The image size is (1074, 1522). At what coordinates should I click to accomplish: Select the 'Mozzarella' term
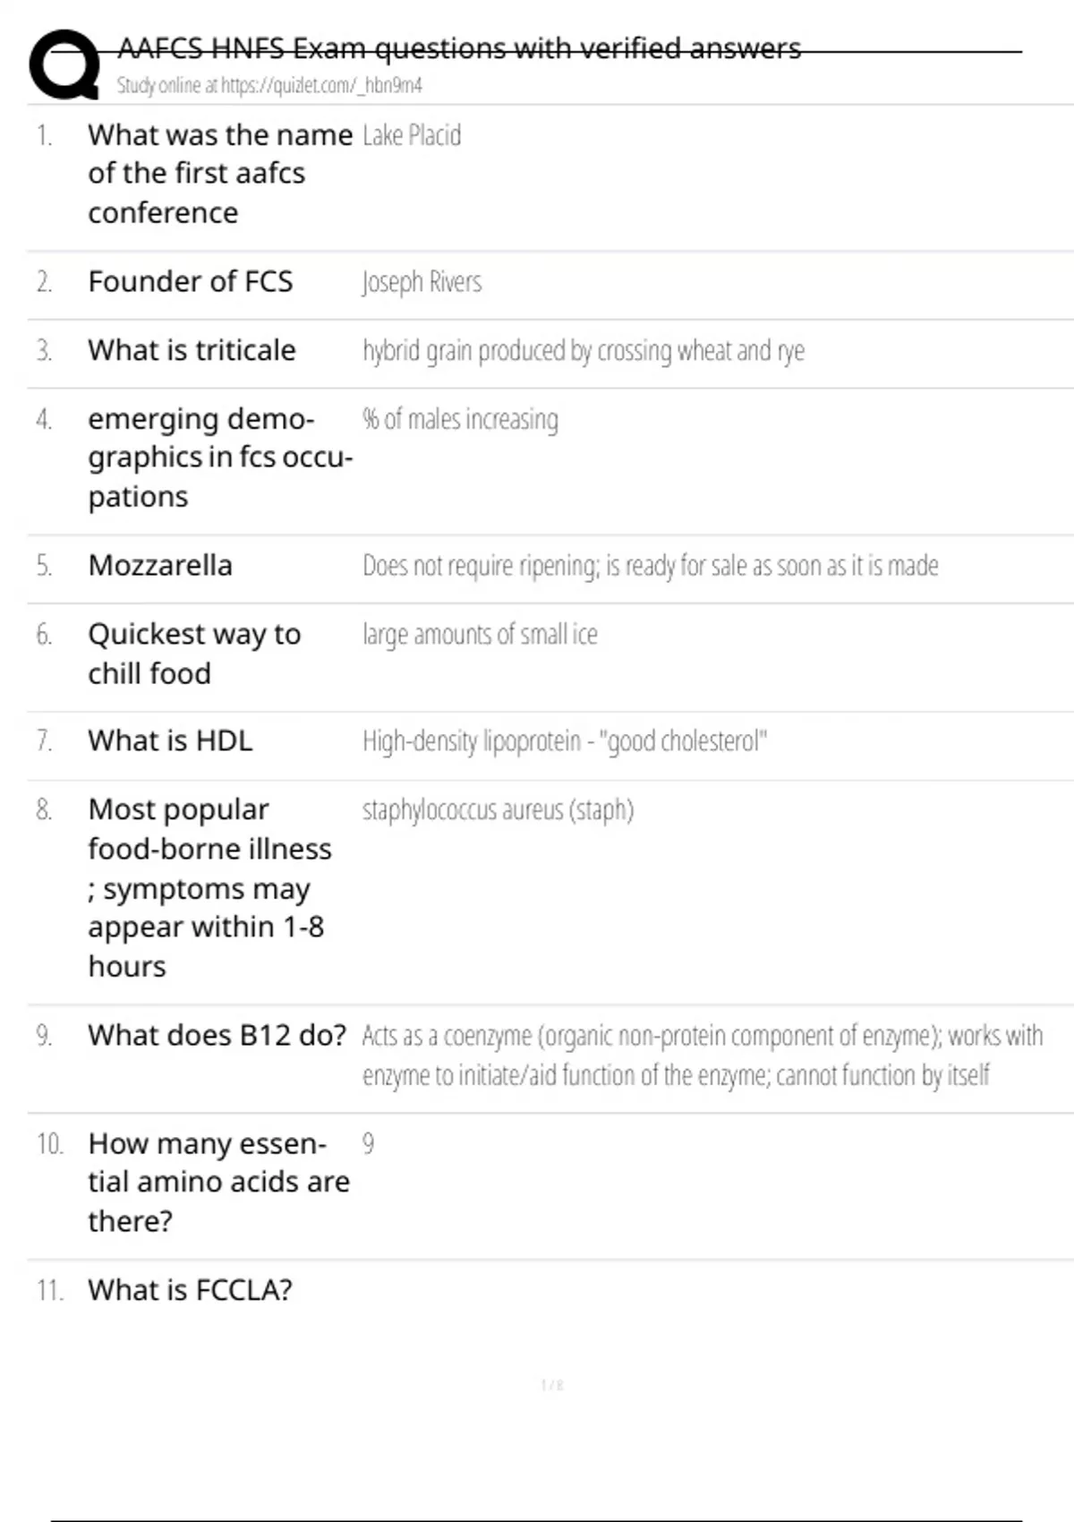(160, 566)
